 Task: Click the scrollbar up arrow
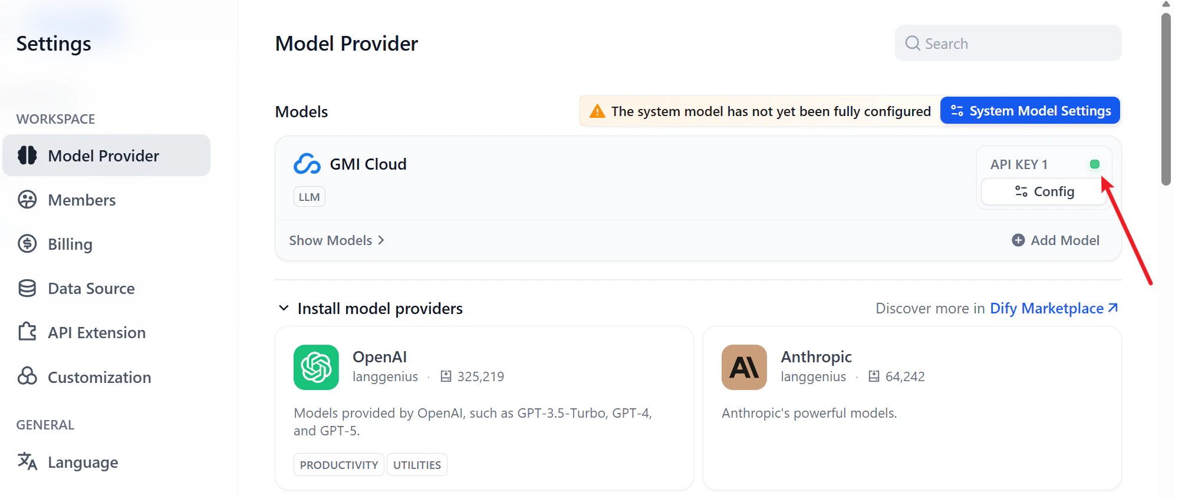tap(1166, 4)
